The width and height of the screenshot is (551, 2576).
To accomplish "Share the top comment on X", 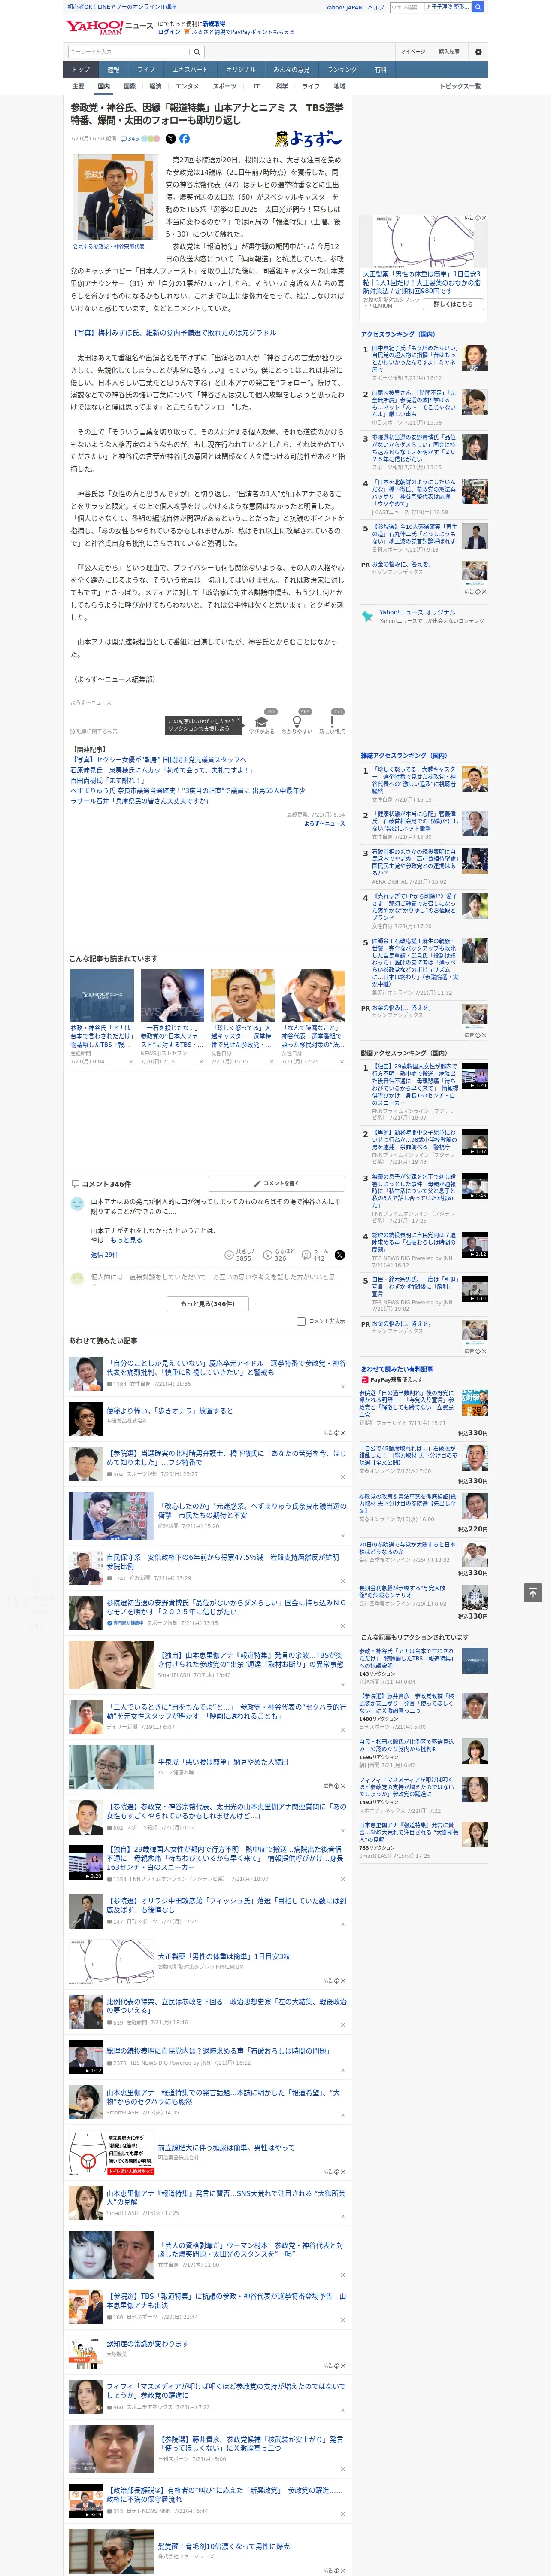I will 339,1254.
